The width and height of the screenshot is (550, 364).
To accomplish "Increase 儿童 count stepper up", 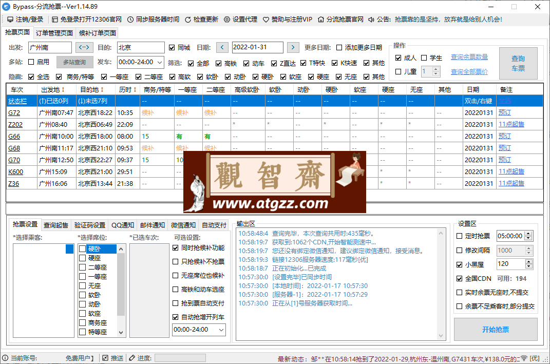I will click(435, 69).
